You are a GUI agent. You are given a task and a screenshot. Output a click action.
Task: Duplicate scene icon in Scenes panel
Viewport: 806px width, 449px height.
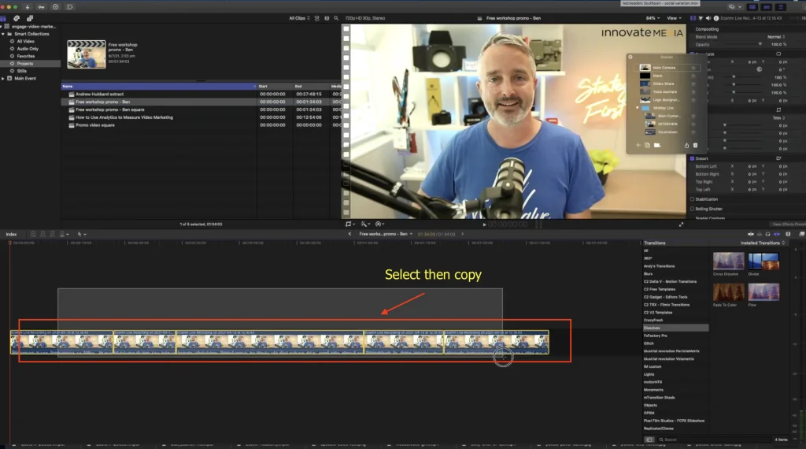pyautogui.click(x=647, y=145)
